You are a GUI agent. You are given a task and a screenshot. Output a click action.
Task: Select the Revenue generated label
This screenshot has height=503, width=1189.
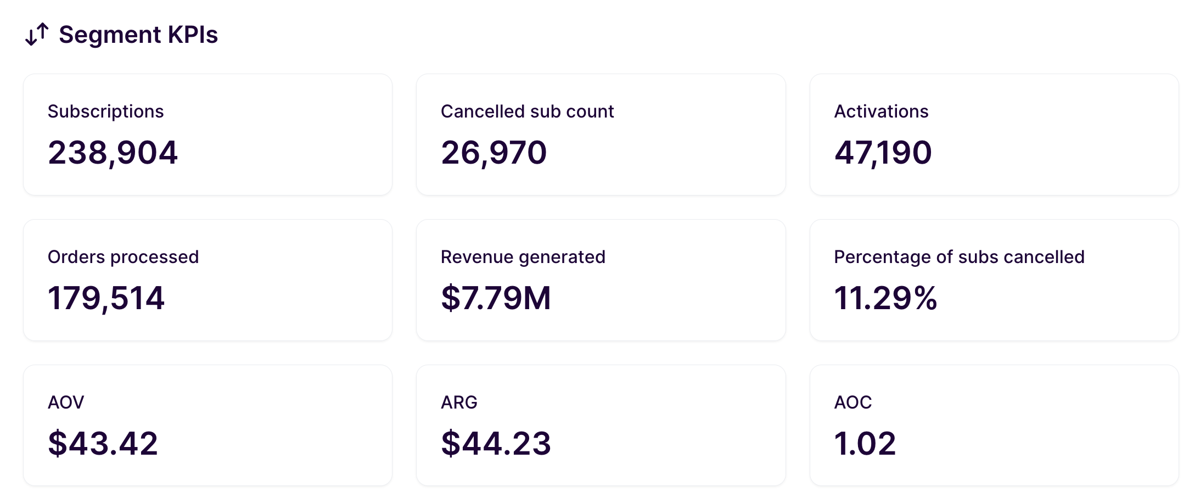(523, 257)
